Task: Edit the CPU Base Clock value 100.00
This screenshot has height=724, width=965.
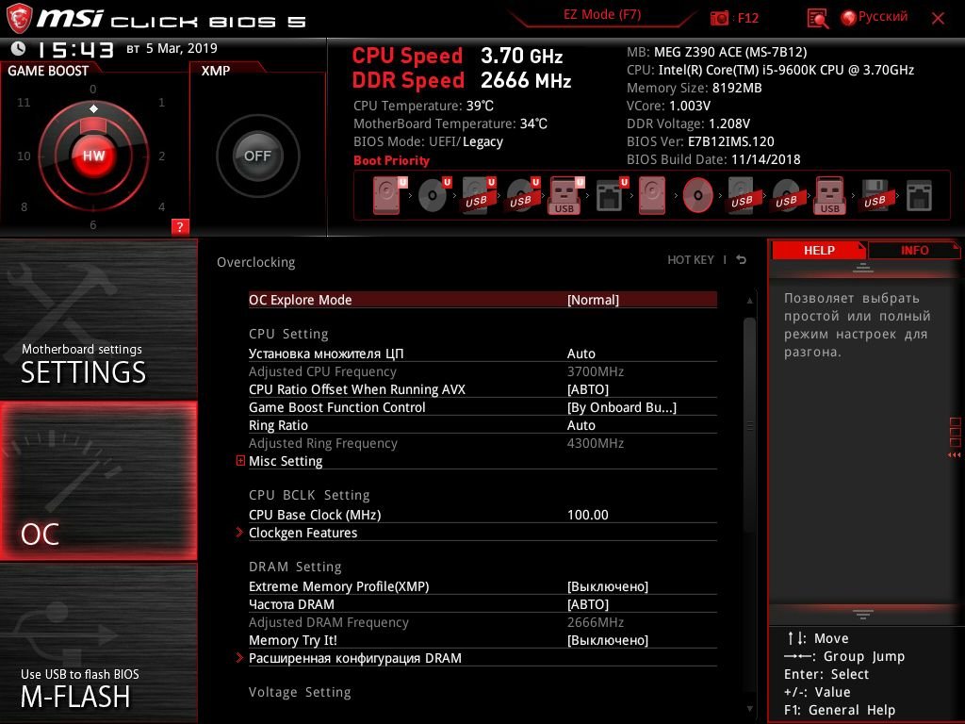Action: click(x=587, y=515)
